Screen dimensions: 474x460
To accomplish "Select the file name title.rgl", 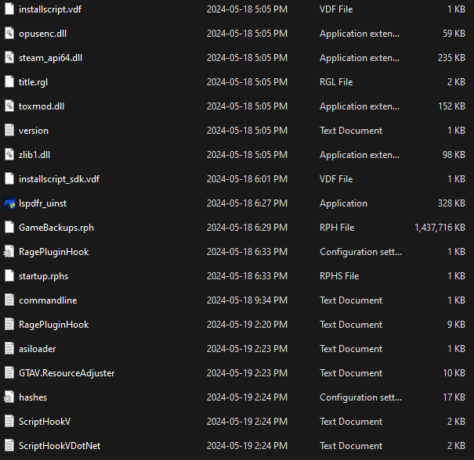I will click(33, 82).
